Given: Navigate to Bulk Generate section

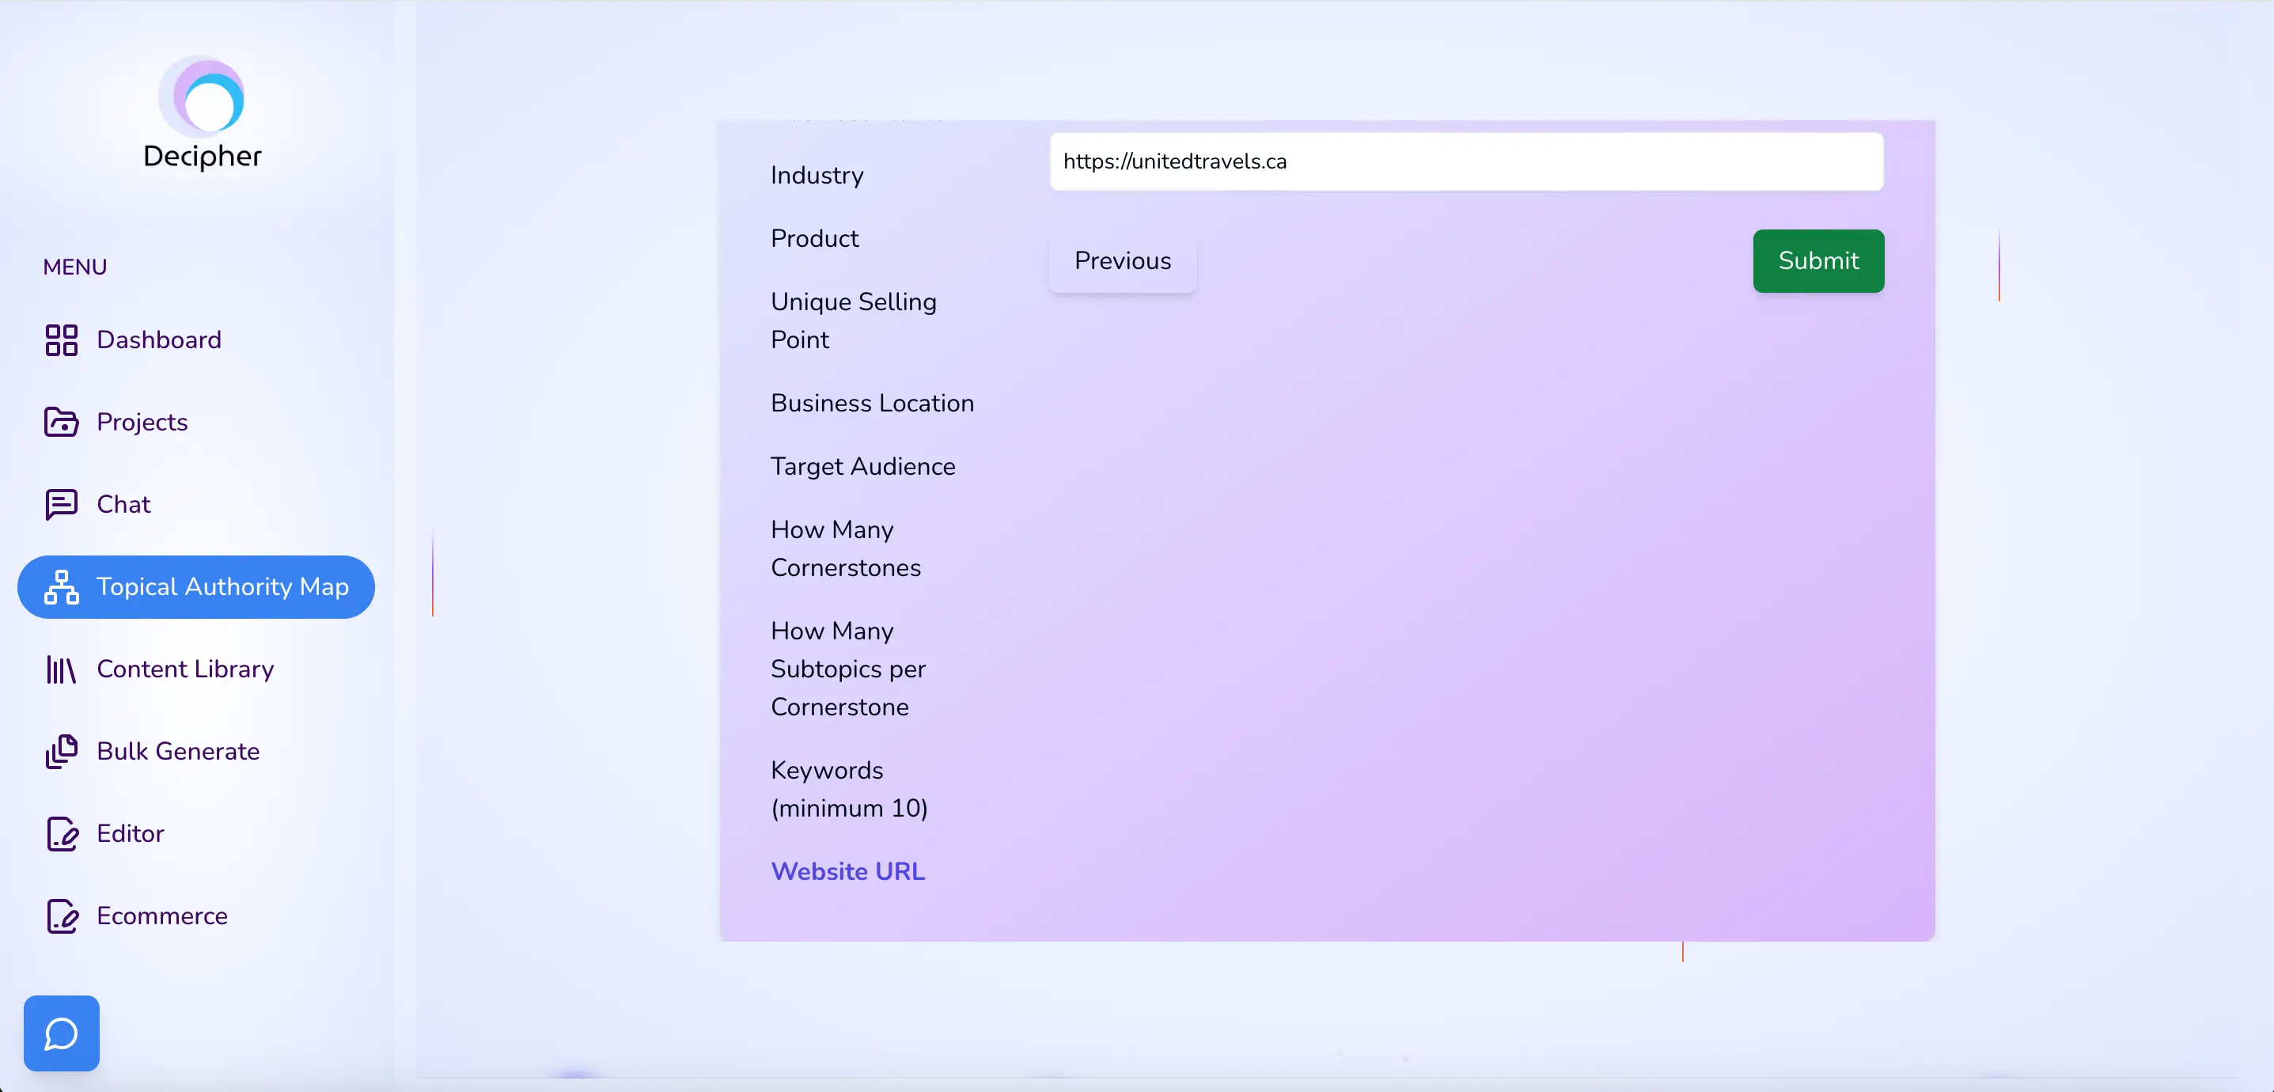Looking at the screenshot, I should [x=178, y=751].
